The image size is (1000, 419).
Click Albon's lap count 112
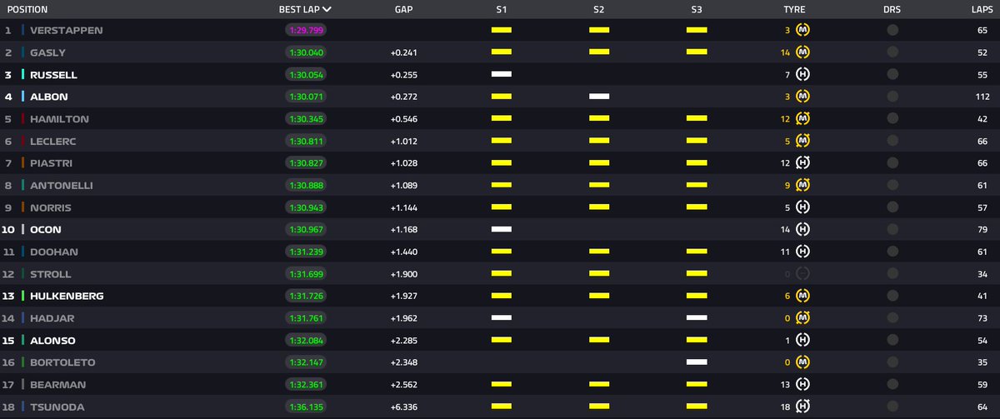(983, 97)
